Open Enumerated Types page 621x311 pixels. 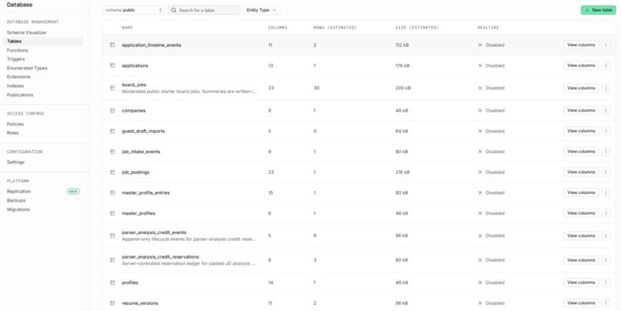pyautogui.click(x=27, y=68)
